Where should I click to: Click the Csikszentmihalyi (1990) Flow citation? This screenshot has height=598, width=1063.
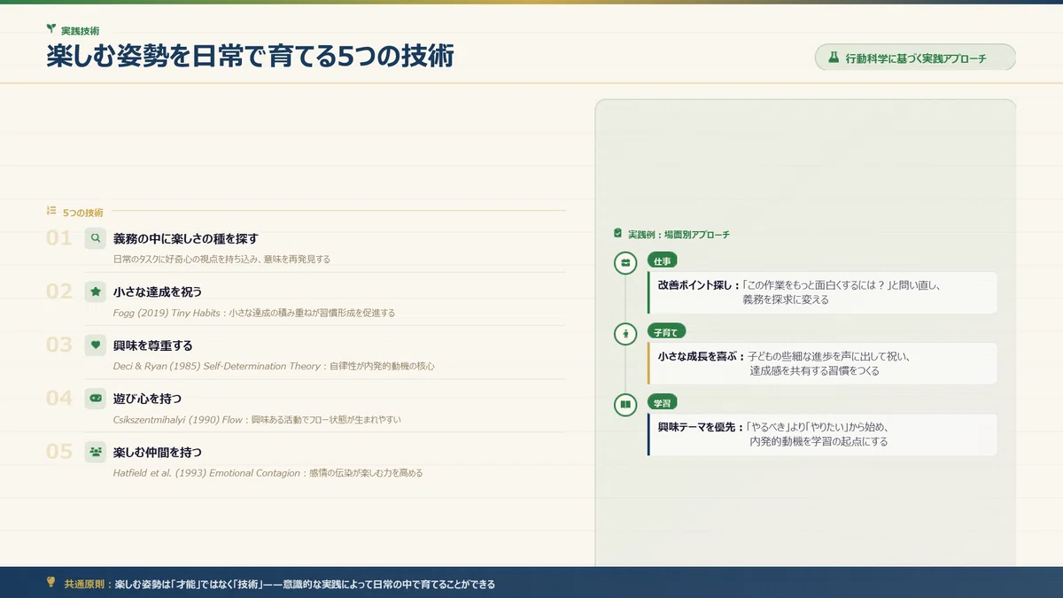pyautogui.click(x=257, y=419)
